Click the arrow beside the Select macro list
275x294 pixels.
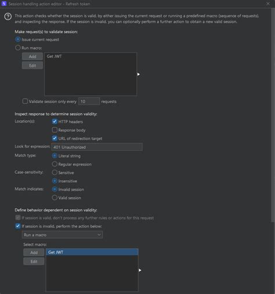tap(140, 270)
